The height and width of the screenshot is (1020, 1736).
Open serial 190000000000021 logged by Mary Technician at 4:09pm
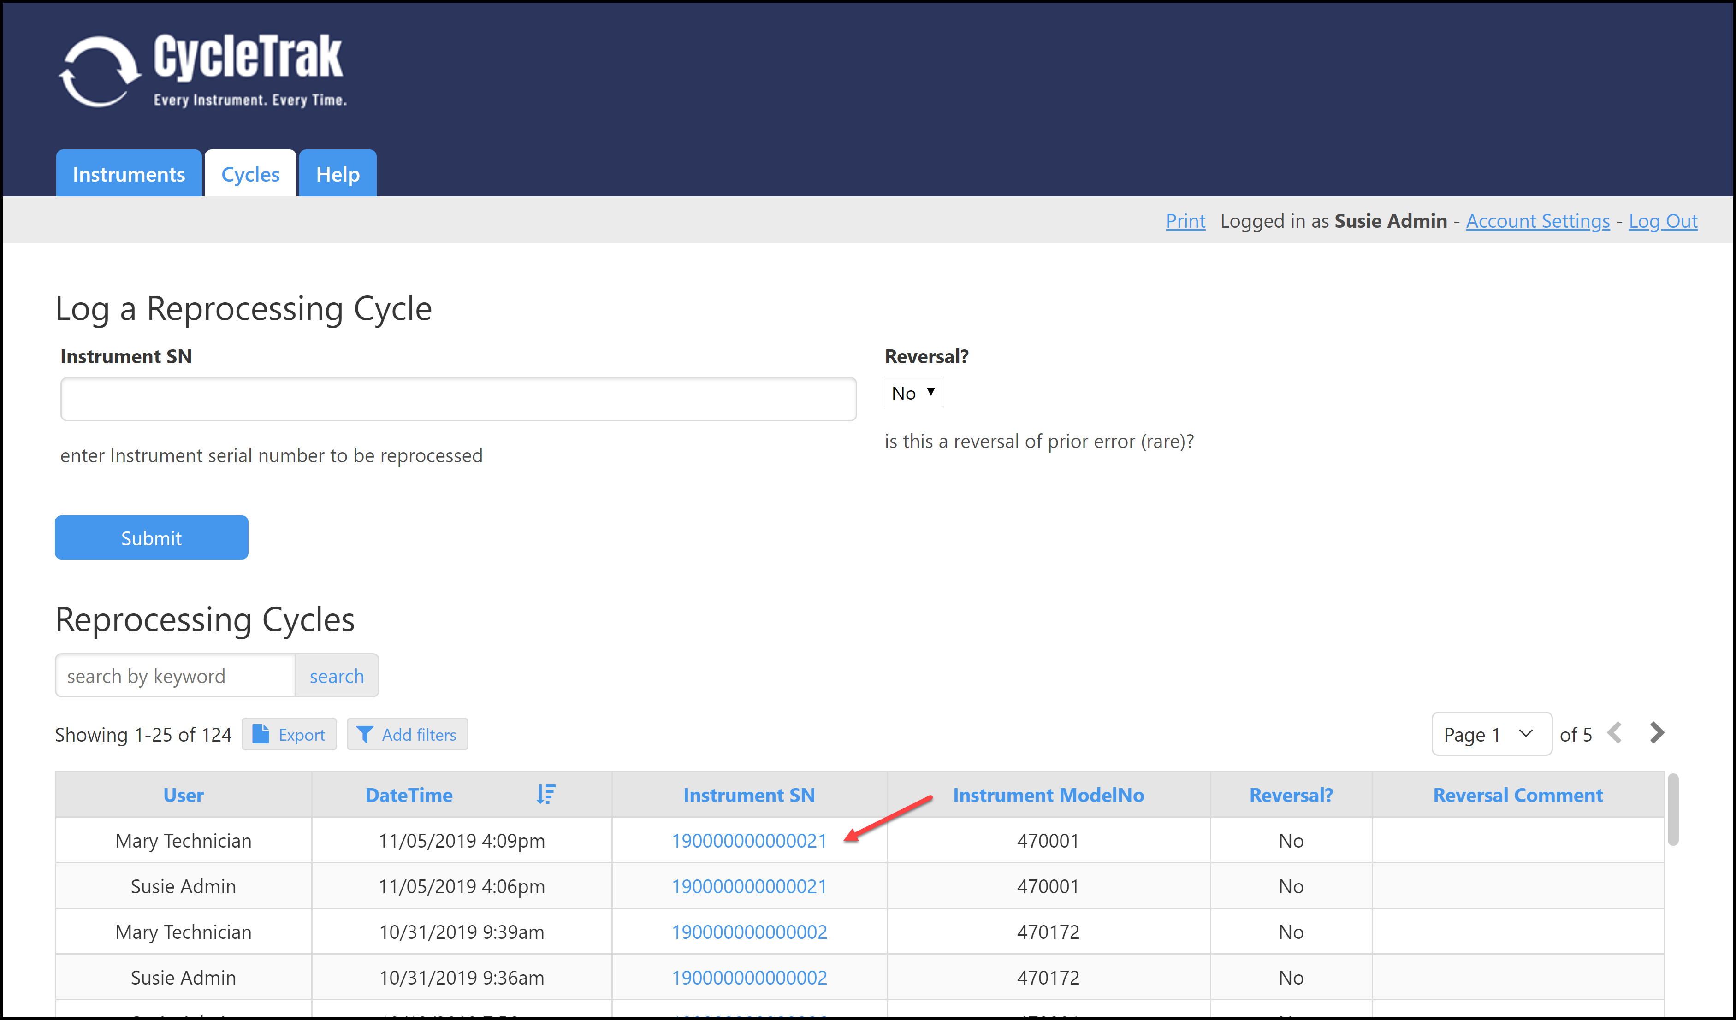(749, 841)
